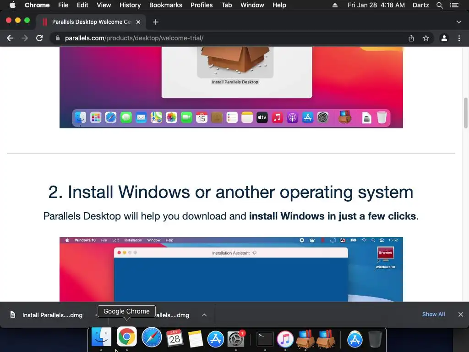The height and width of the screenshot is (352, 469).
Task: Click the heading Install Windows or another operating system
Action: click(x=231, y=192)
